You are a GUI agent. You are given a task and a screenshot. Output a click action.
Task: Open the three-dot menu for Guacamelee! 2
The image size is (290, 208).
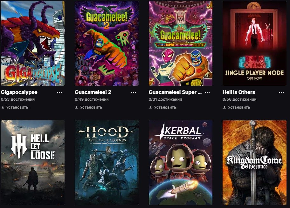pyautogui.click(x=133, y=93)
